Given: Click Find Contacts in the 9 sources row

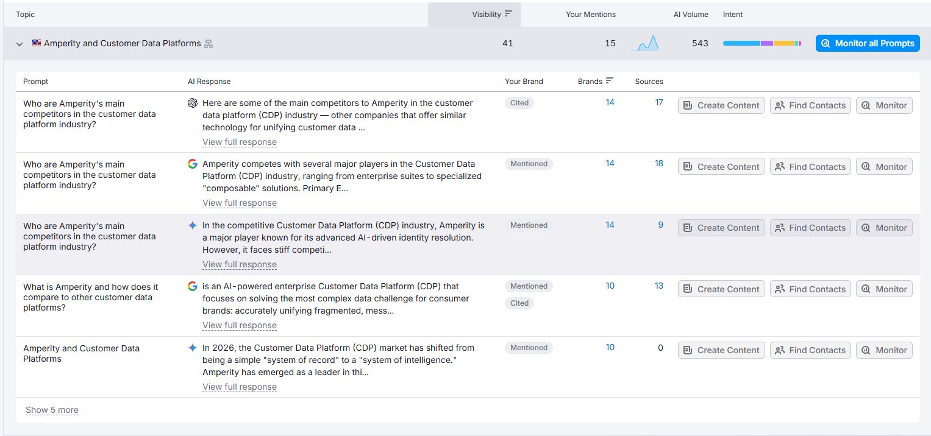Looking at the screenshot, I should [810, 228].
